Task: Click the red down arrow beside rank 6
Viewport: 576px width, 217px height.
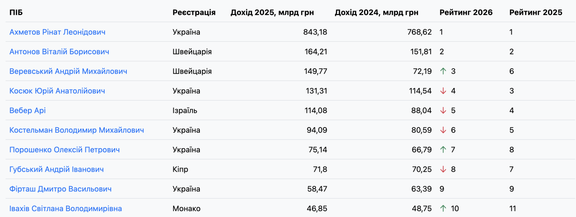Action: click(x=443, y=130)
